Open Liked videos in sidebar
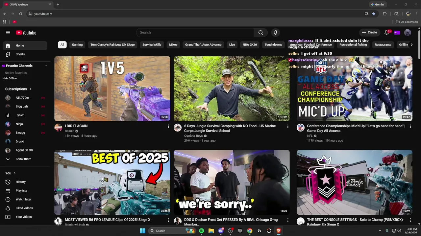 coord(25,208)
